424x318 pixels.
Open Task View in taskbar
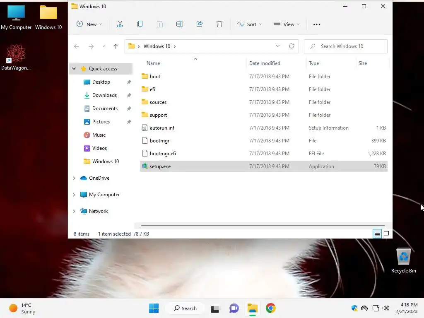point(215,308)
